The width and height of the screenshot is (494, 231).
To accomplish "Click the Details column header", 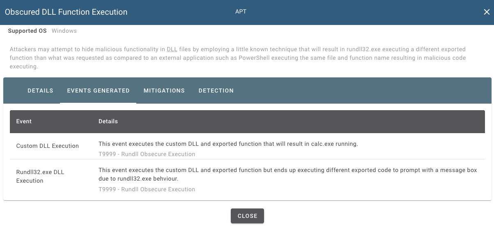I will tap(108, 121).
